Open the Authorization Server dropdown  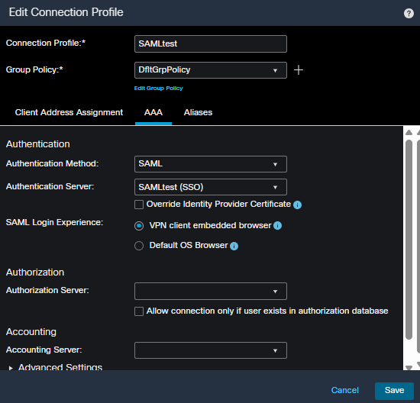211,291
